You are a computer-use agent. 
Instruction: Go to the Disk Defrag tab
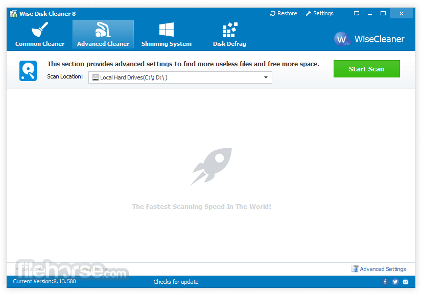[x=229, y=35]
